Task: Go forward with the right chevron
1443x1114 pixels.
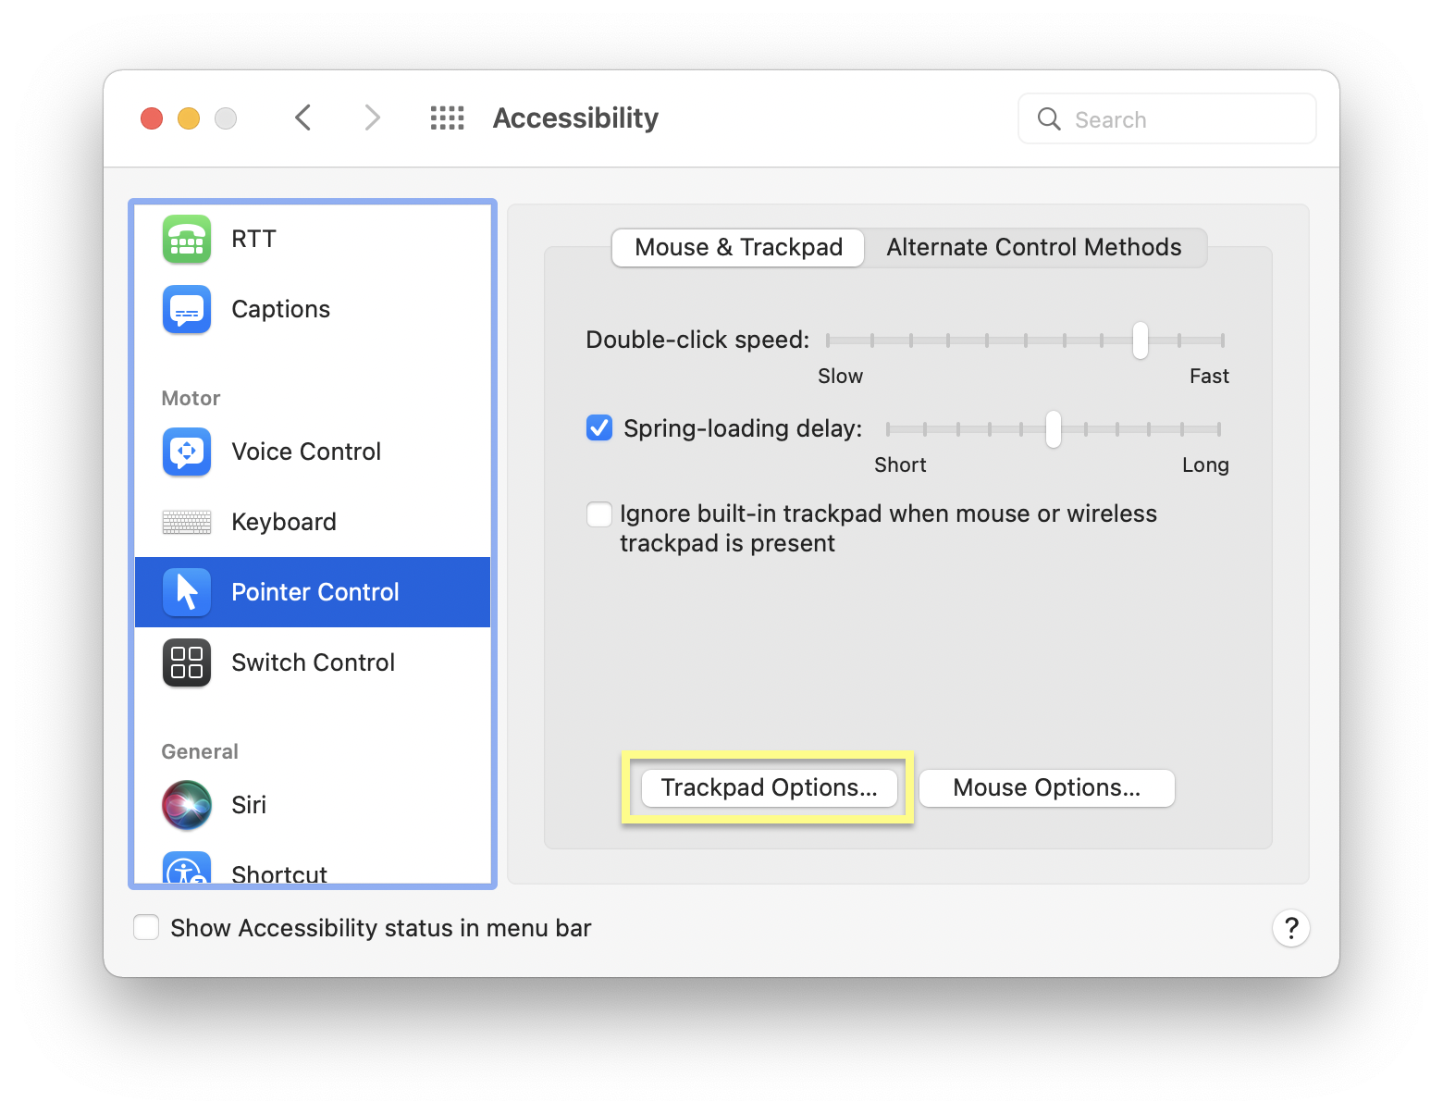Action: [372, 118]
